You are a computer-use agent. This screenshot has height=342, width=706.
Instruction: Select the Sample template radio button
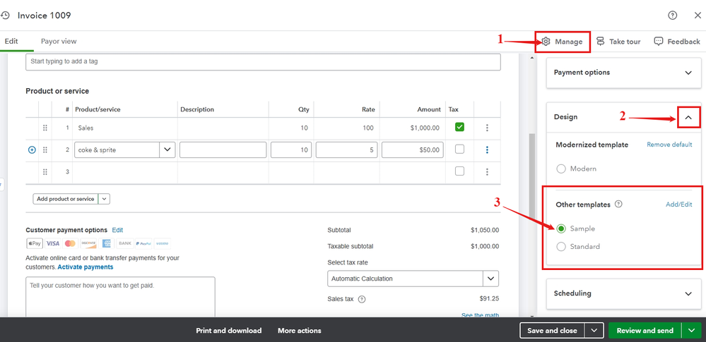point(561,228)
